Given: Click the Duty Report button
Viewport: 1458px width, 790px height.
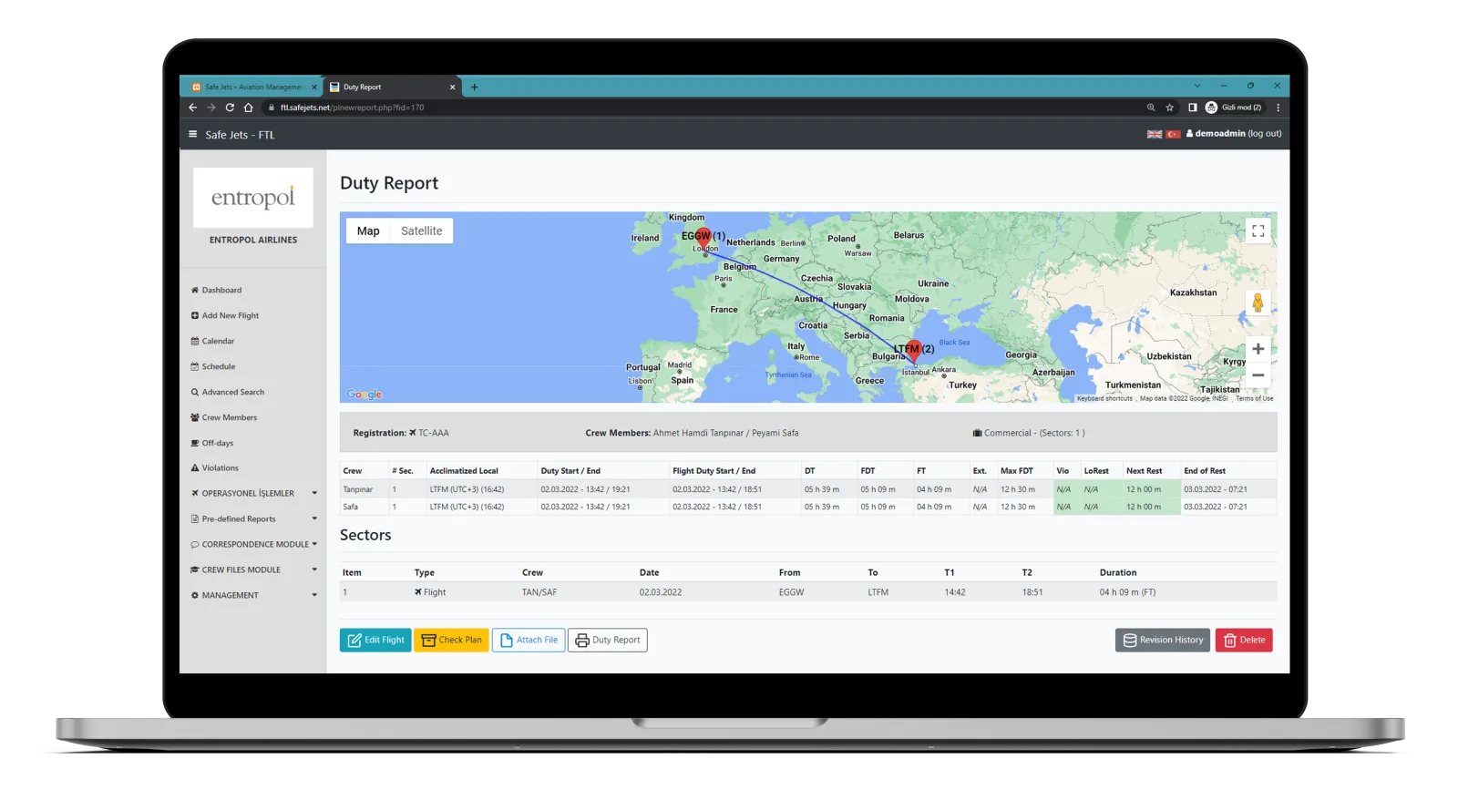Looking at the screenshot, I should pyautogui.click(x=608, y=640).
